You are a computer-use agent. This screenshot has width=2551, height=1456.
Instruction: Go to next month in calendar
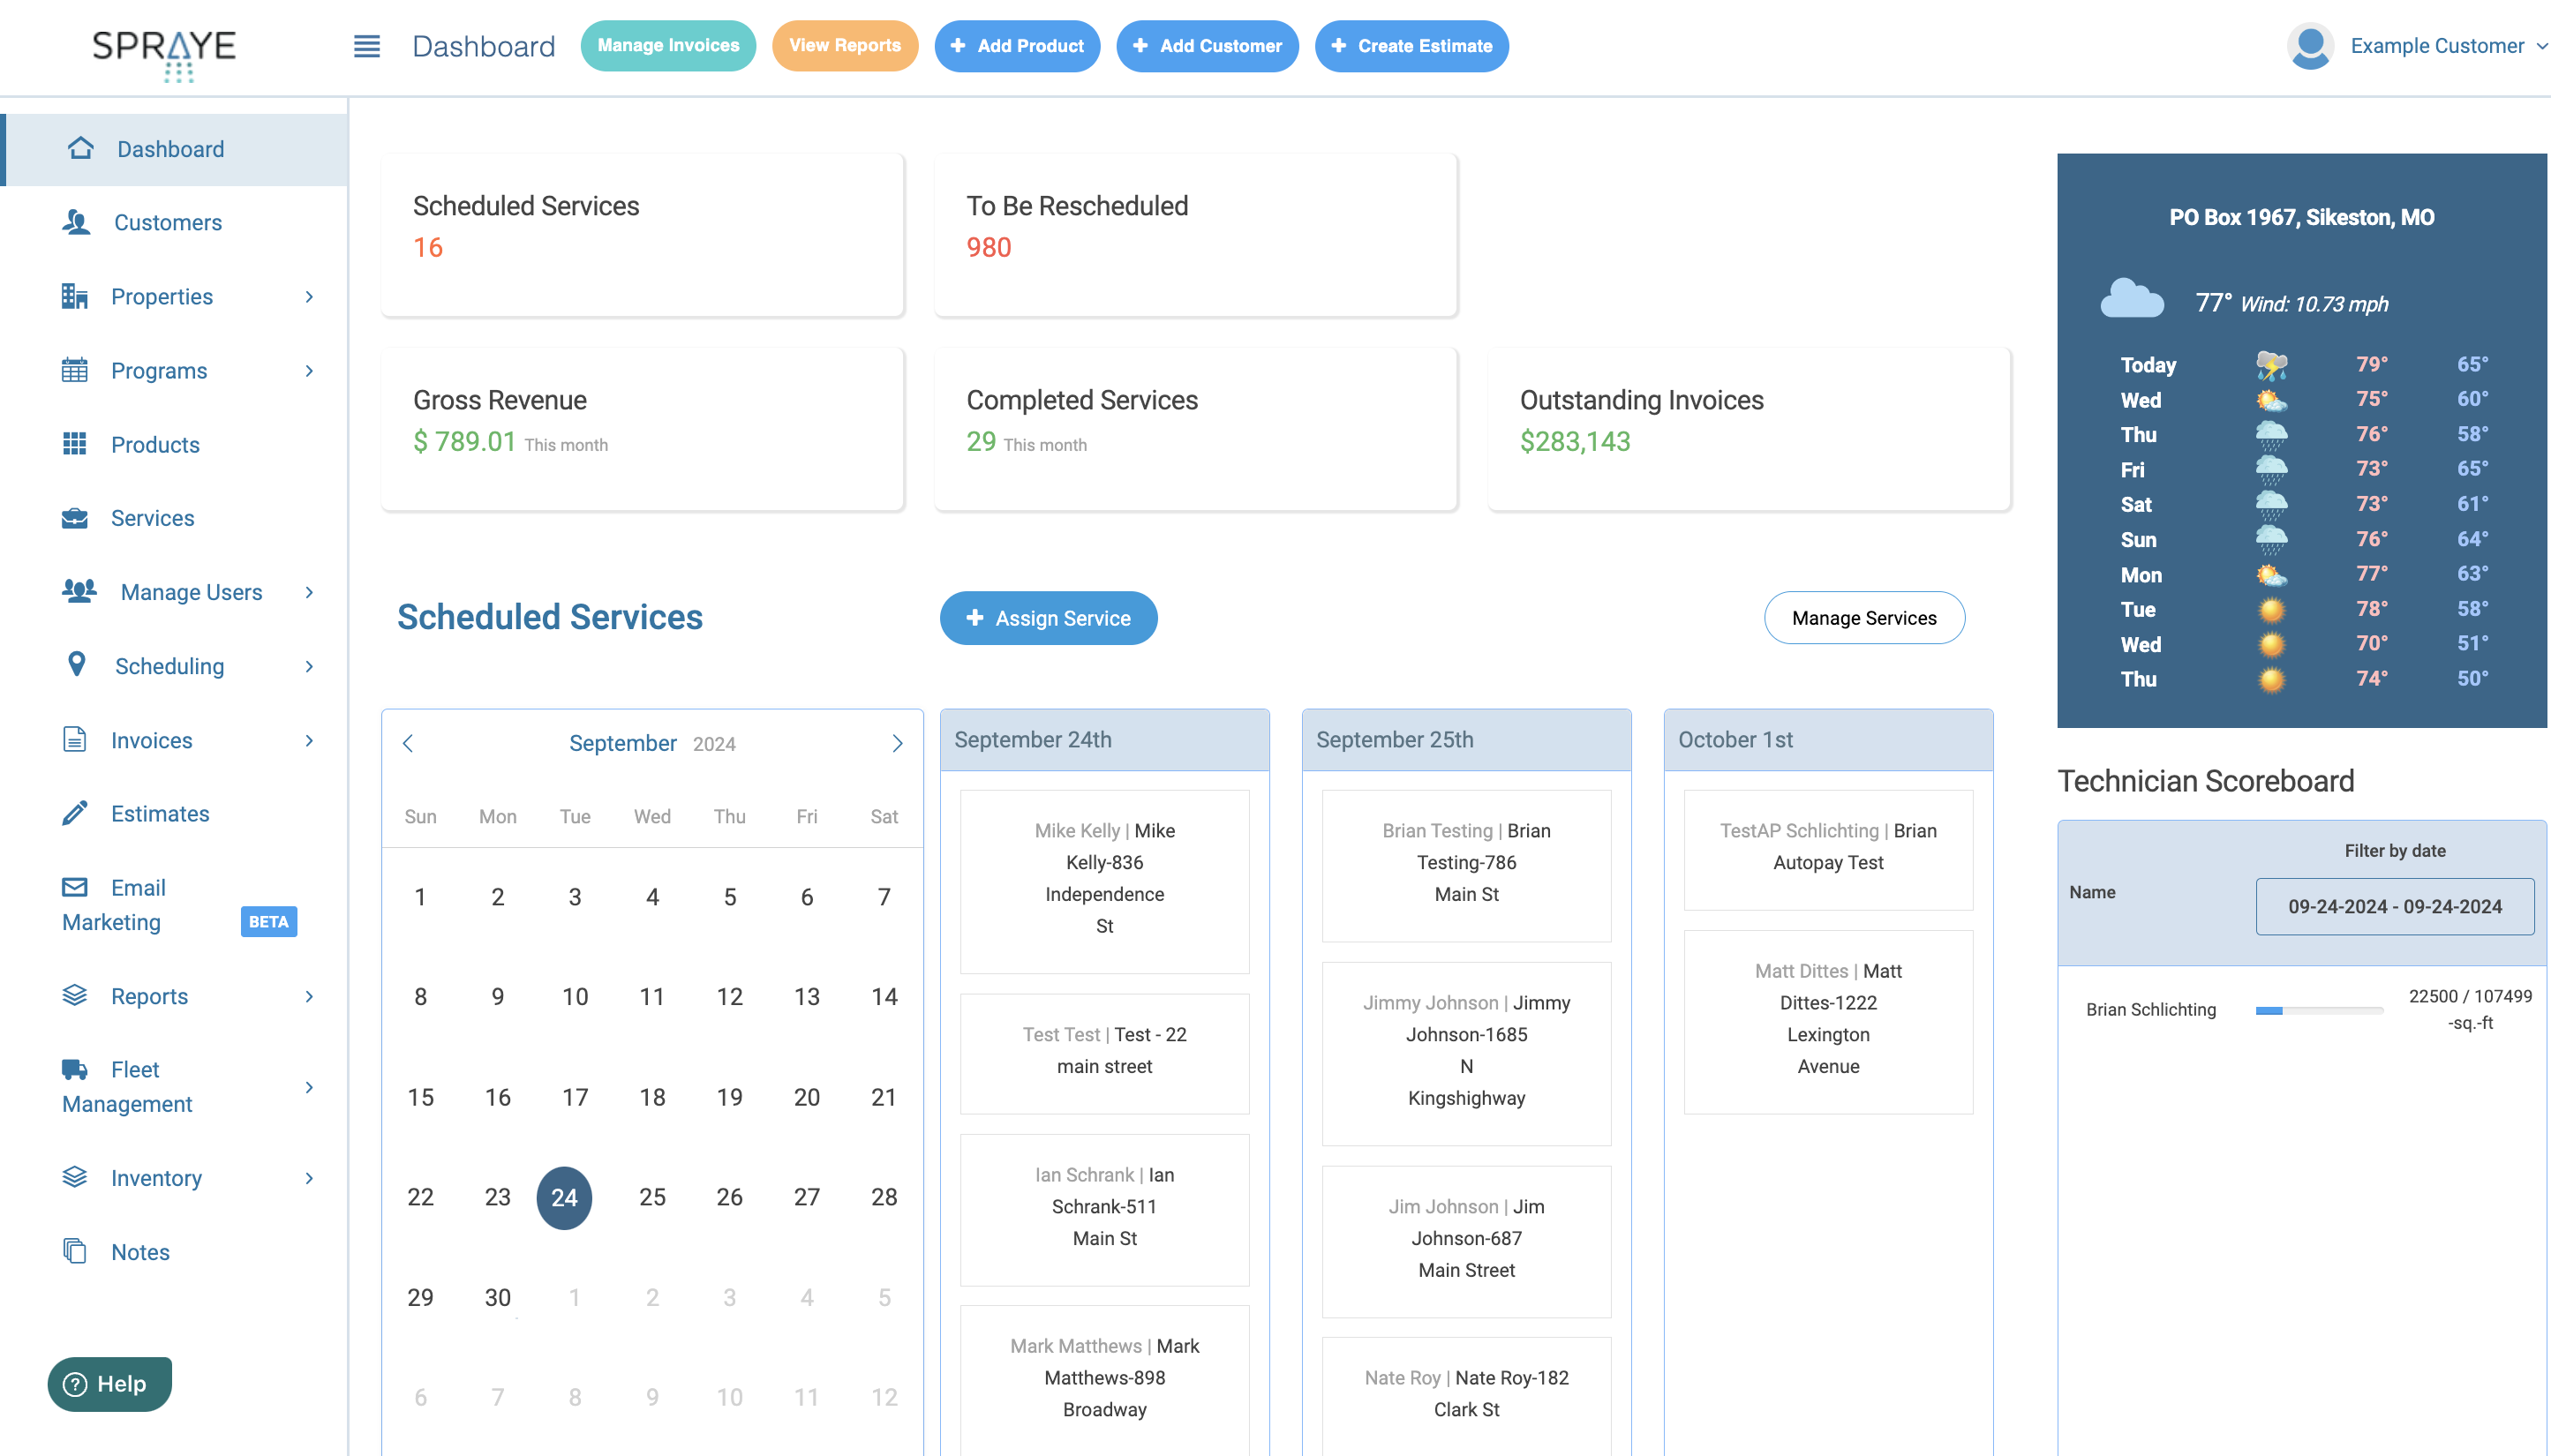pos(897,743)
